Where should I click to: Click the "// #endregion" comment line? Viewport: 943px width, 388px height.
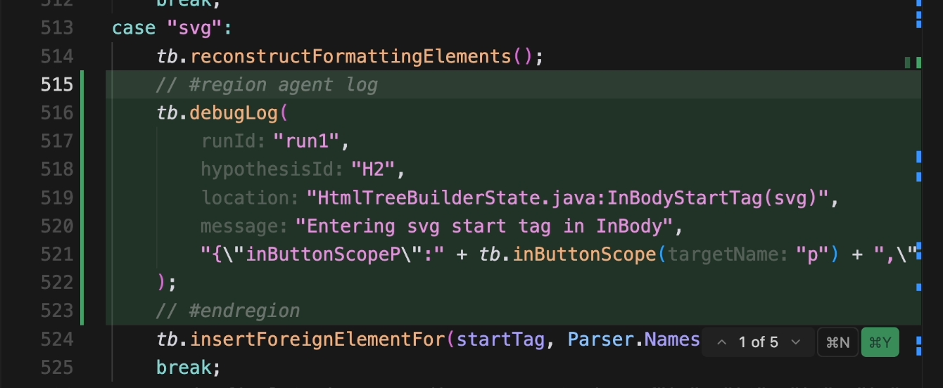click(x=229, y=311)
